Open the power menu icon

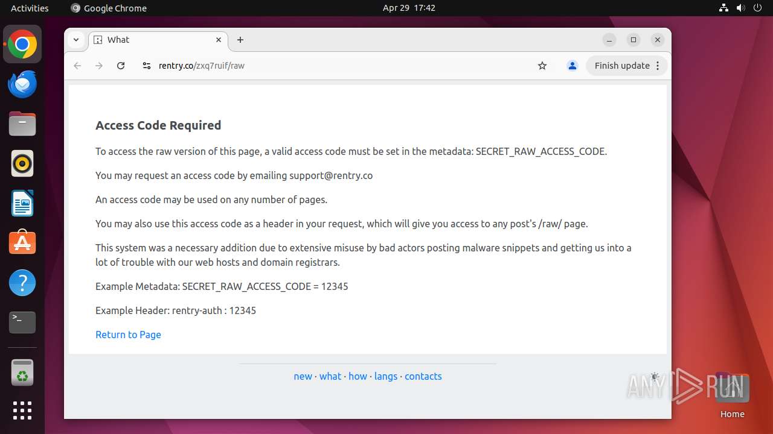click(x=758, y=8)
